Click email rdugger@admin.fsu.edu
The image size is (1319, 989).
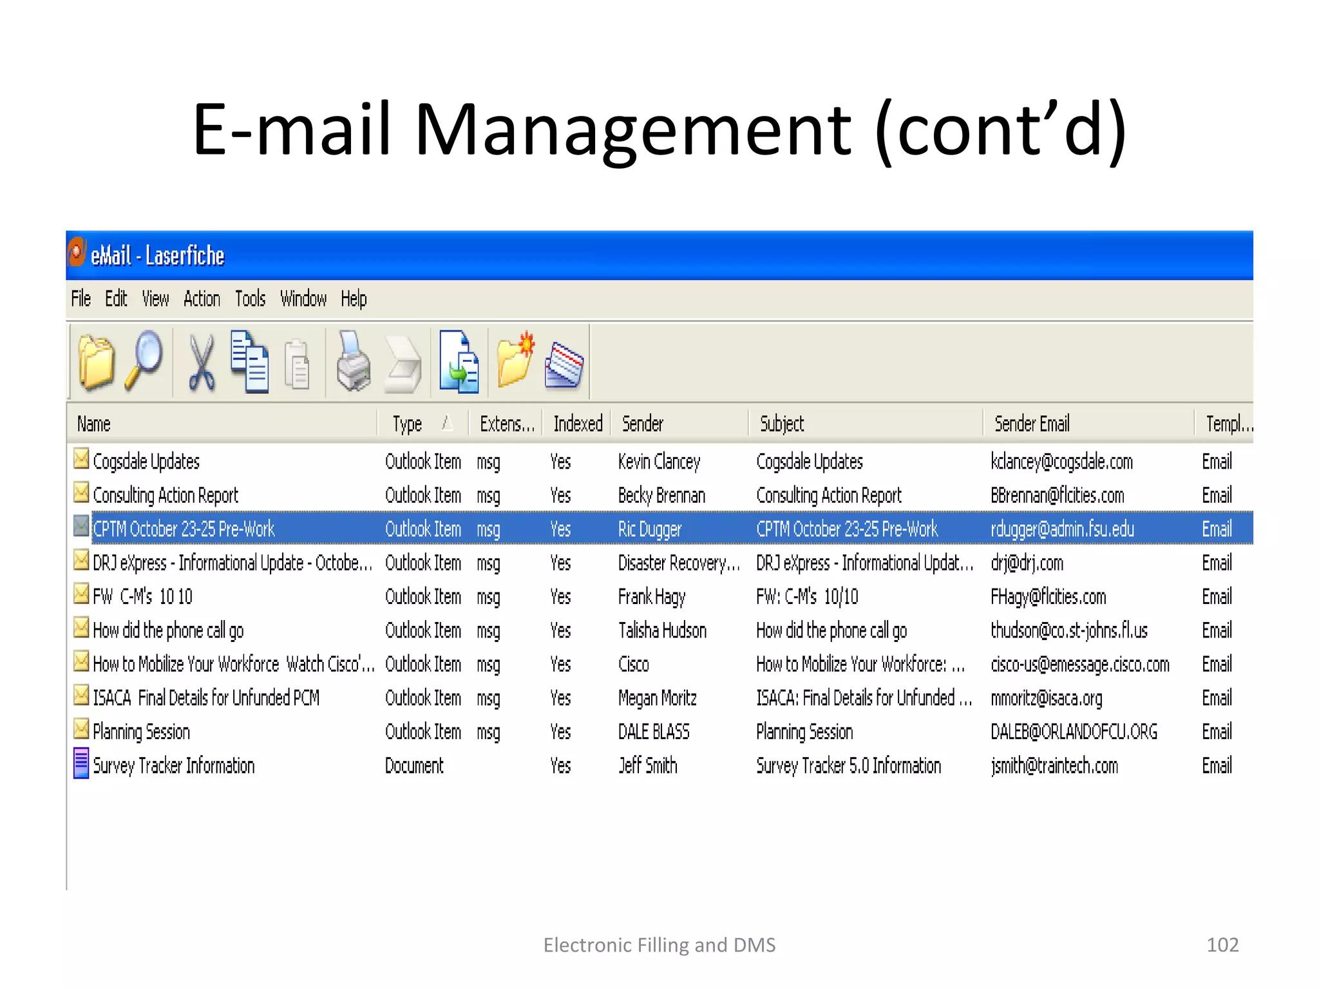tap(1062, 529)
